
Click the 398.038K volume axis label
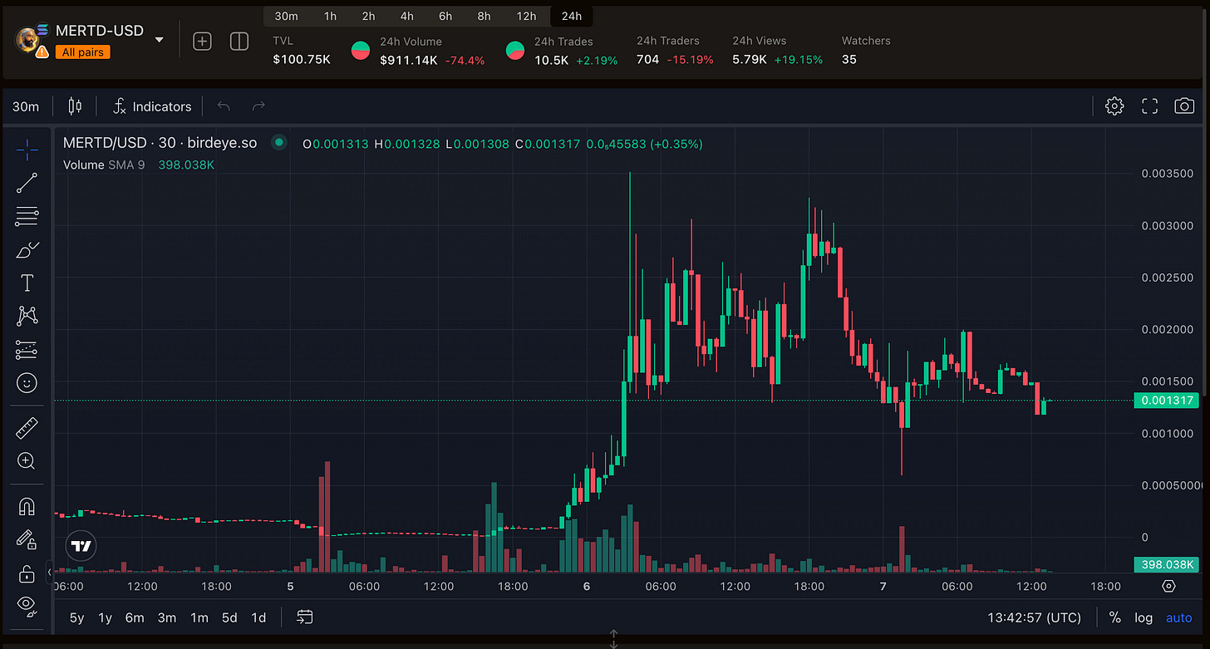pyautogui.click(x=1167, y=565)
